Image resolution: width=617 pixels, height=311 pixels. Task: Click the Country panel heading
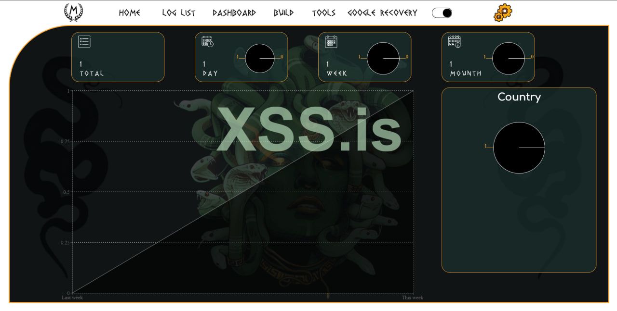[x=519, y=97]
